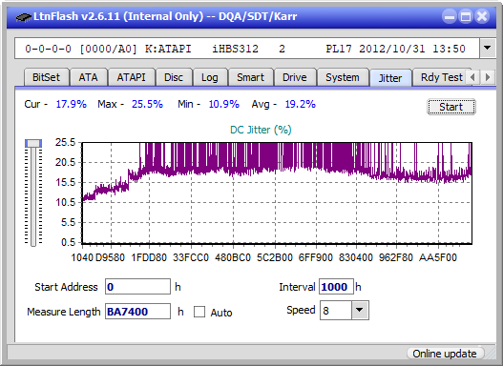Viewport: 503px width, 366px height.
Task: Start the jitter measurement
Action: [451, 107]
